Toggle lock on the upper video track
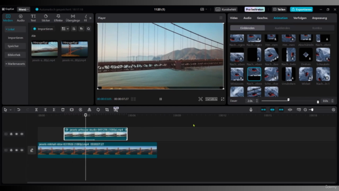This screenshot has height=191, width=339. click(11, 134)
